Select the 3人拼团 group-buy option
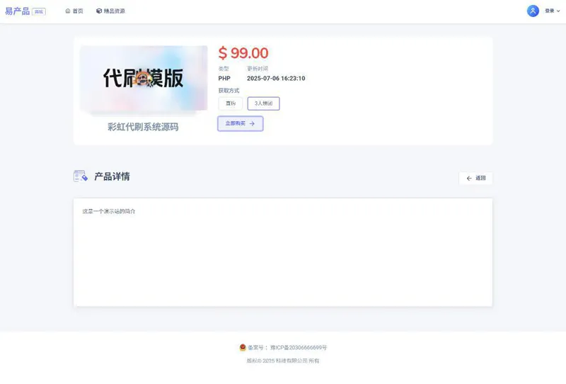The height and width of the screenshot is (384, 566). (263, 103)
